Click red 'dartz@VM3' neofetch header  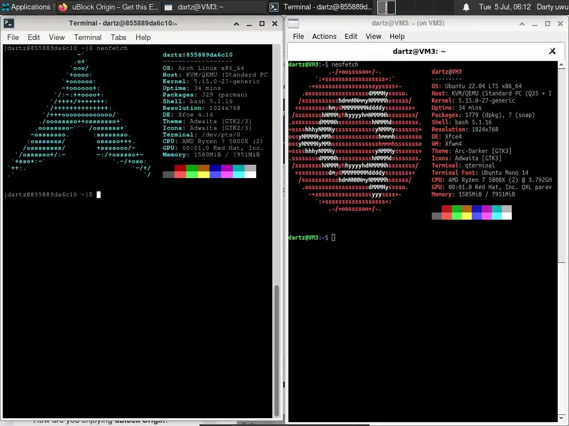click(446, 72)
